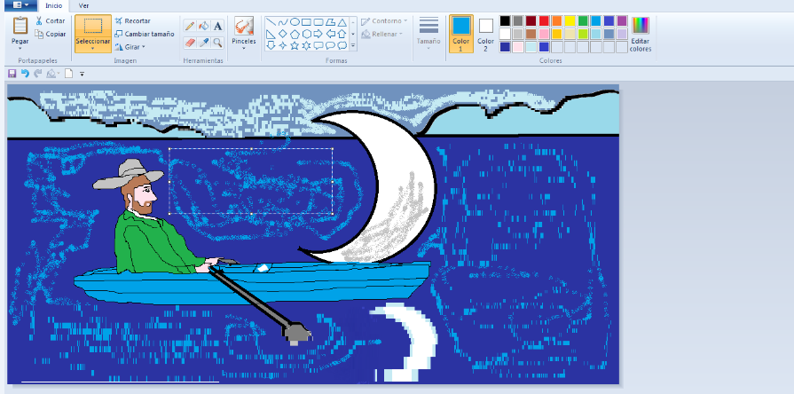This screenshot has width=794, height=394.
Task: Choose the Rectangle shape
Action: 306,22
